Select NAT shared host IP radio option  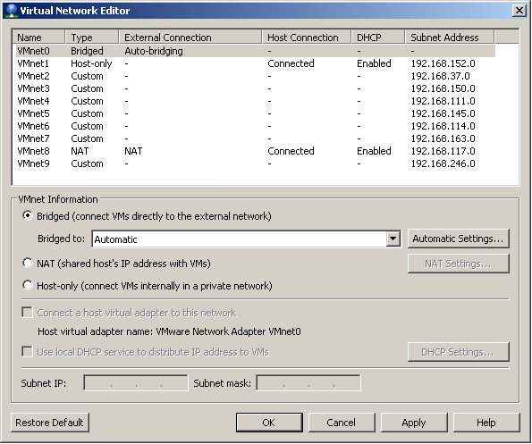(x=28, y=264)
